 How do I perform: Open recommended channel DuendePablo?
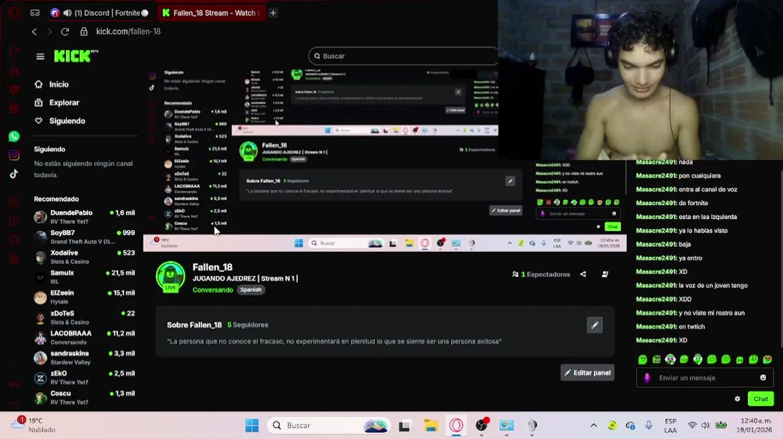tap(85, 217)
